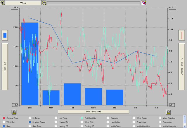
Task: Enable the Barometer checkbox
Action: (160, 122)
